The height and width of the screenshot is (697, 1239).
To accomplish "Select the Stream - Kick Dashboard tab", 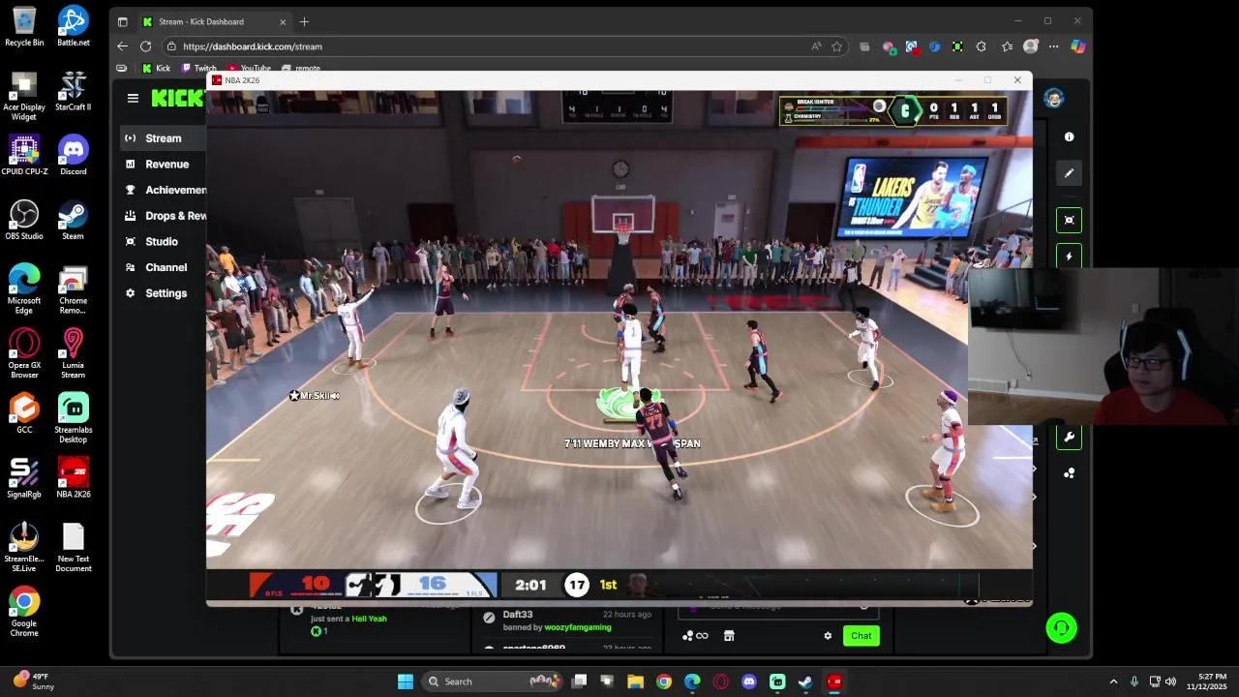I will click(215, 21).
